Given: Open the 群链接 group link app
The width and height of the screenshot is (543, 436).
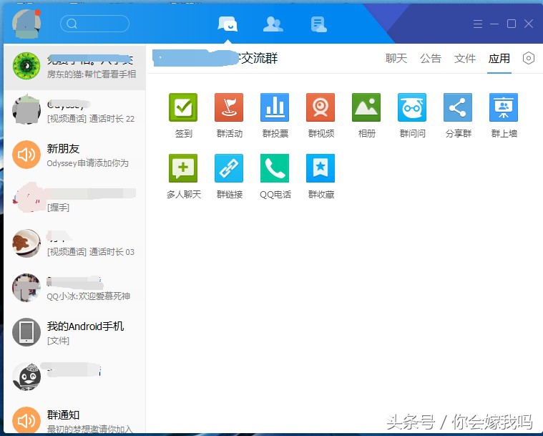Looking at the screenshot, I should (229, 168).
